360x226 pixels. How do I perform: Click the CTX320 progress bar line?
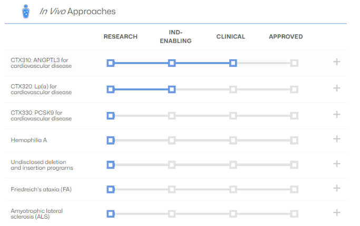[141, 89]
